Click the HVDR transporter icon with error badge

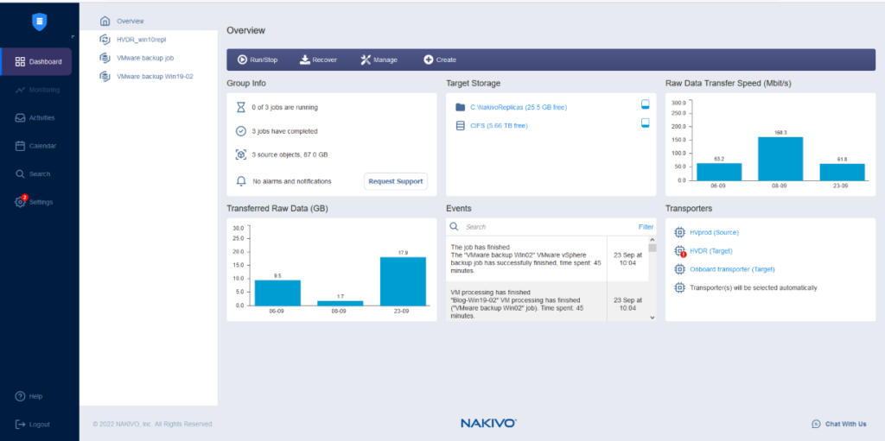pyautogui.click(x=680, y=251)
